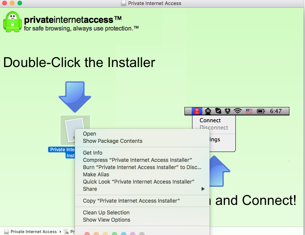Apply the purple tag color
305x235 pixels.
click(133, 233)
